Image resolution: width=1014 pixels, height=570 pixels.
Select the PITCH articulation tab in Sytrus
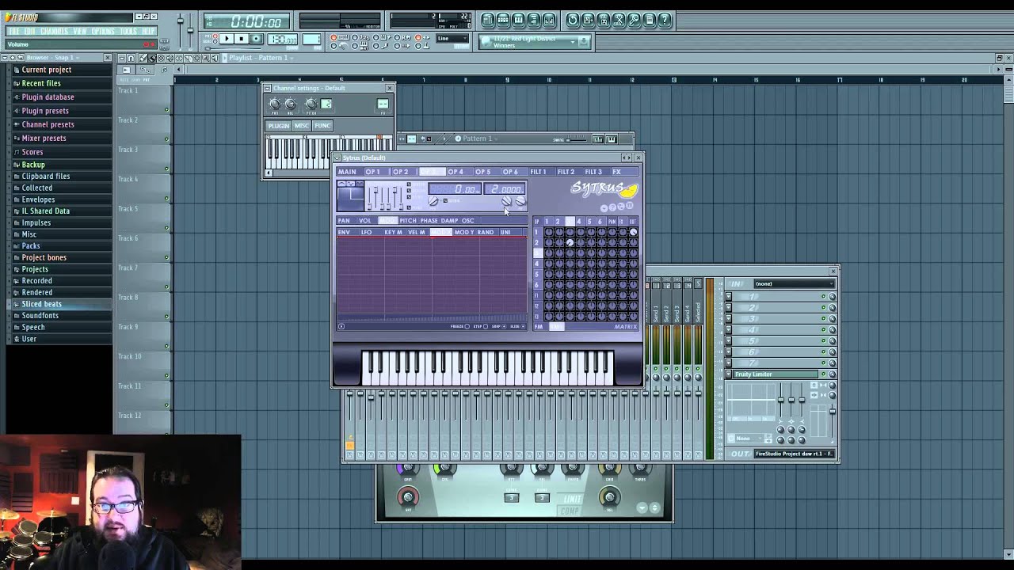click(408, 221)
